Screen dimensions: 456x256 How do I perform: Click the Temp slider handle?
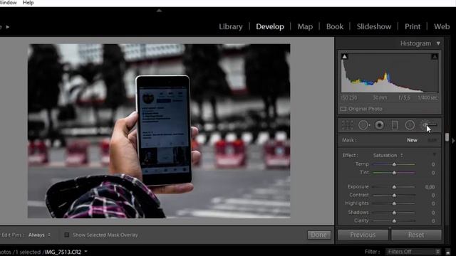coord(394,164)
